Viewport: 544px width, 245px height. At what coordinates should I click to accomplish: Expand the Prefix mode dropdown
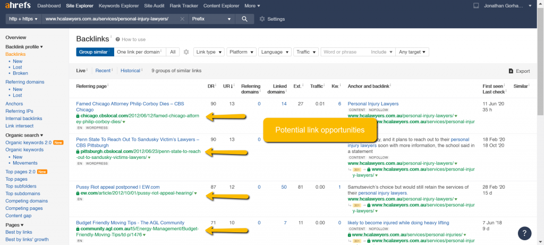click(x=211, y=19)
